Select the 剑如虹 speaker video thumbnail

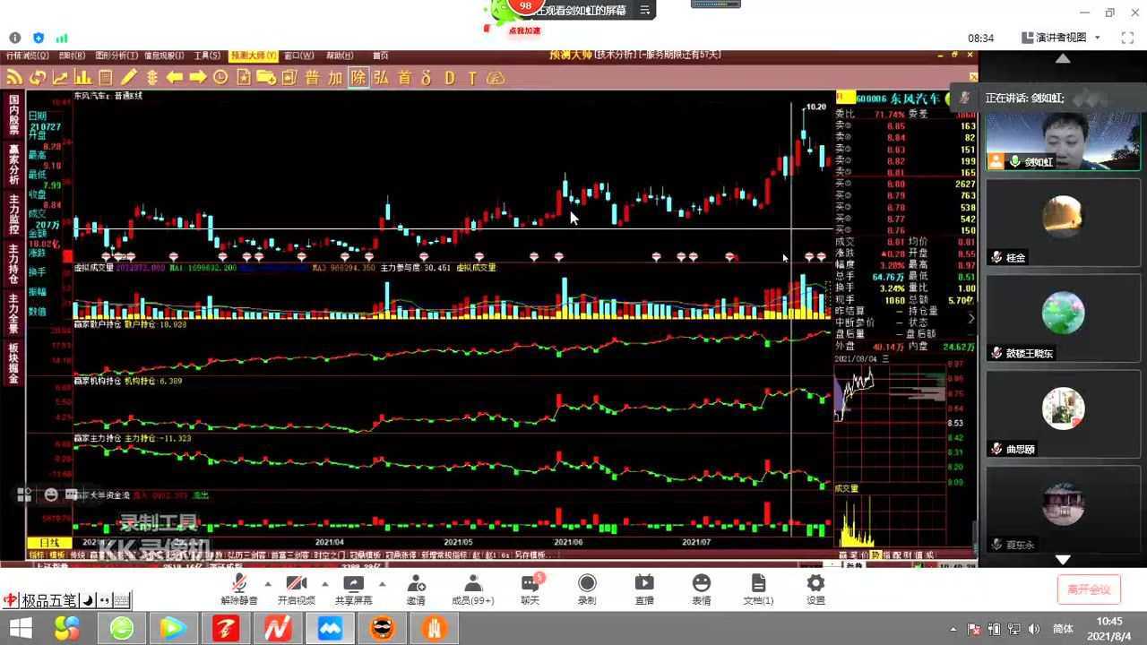tap(1063, 140)
